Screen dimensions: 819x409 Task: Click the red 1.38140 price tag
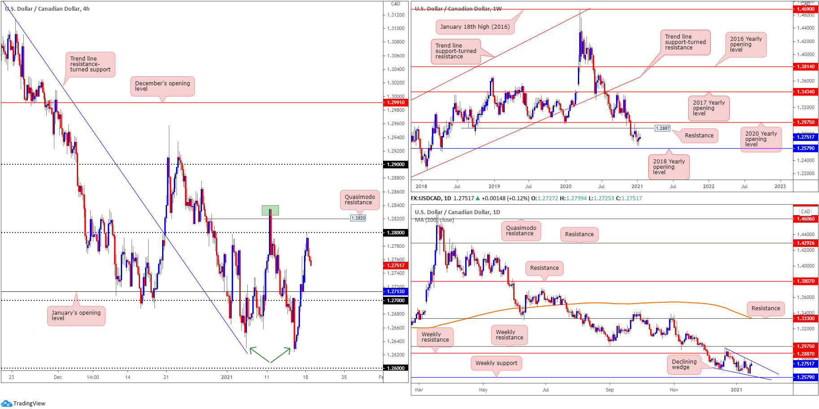pos(805,66)
